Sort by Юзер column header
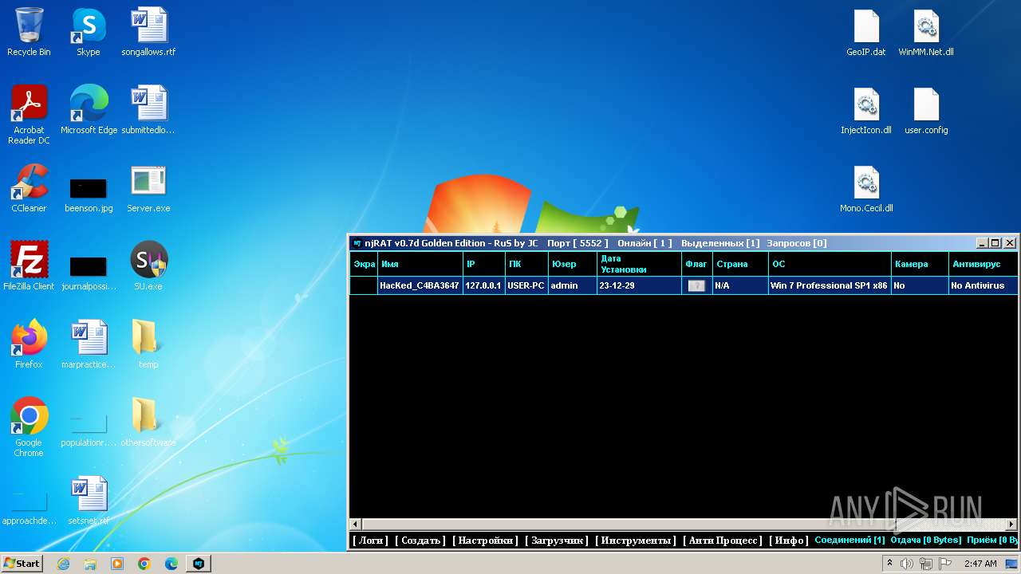The width and height of the screenshot is (1021, 574). [x=573, y=264]
